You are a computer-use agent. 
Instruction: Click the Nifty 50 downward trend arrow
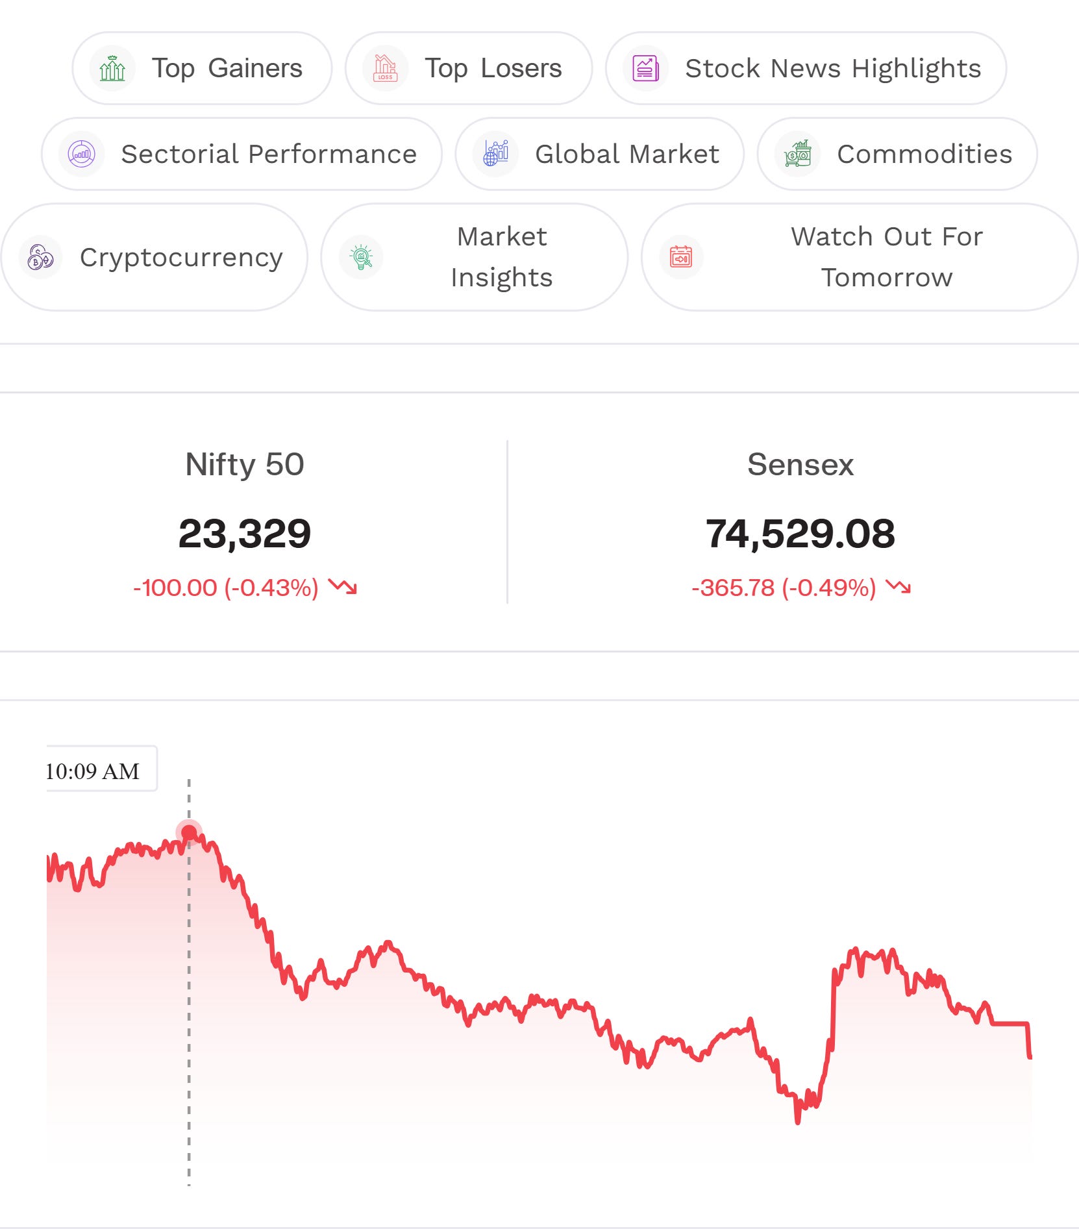coord(343,586)
